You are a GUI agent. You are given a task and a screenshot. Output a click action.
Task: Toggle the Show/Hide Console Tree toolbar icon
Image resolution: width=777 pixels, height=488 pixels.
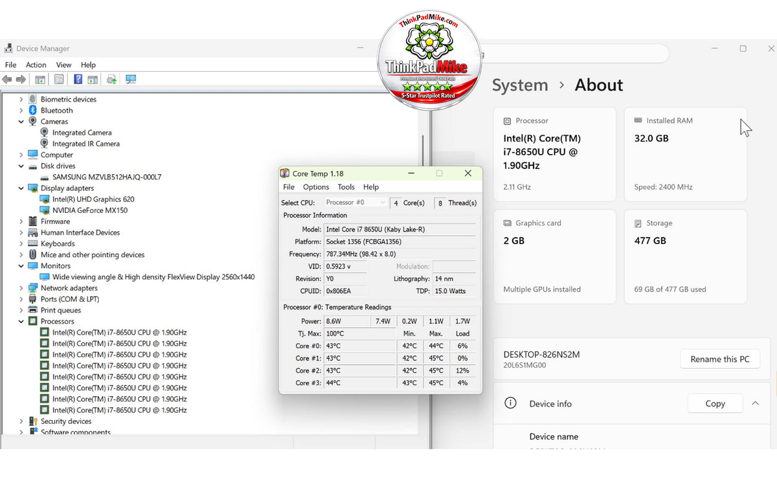40,80
